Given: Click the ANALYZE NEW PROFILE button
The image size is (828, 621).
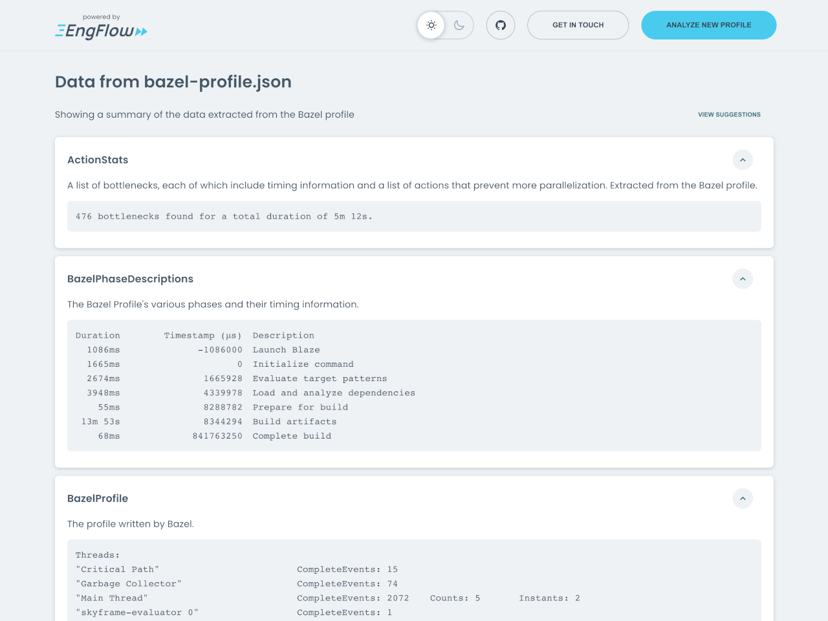Looking at the screenshot, I should coord(708,25).
